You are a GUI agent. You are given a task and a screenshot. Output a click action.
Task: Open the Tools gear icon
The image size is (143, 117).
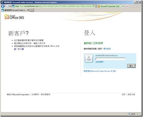coord(139,6)
